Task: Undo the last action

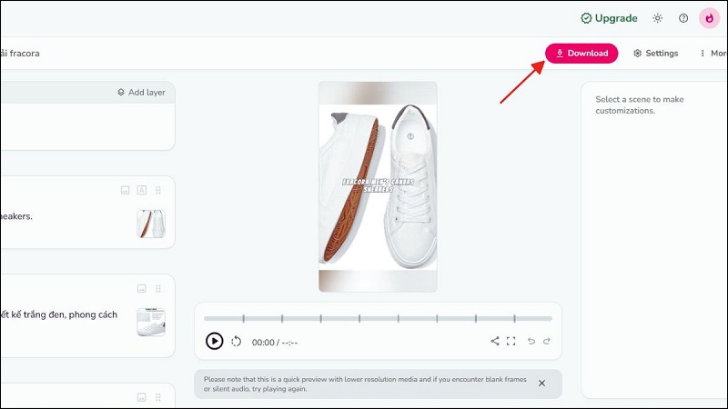Action: click(x=531, y=341)
